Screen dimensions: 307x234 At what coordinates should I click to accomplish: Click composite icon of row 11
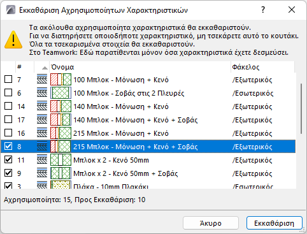click(x=42, y=160)
